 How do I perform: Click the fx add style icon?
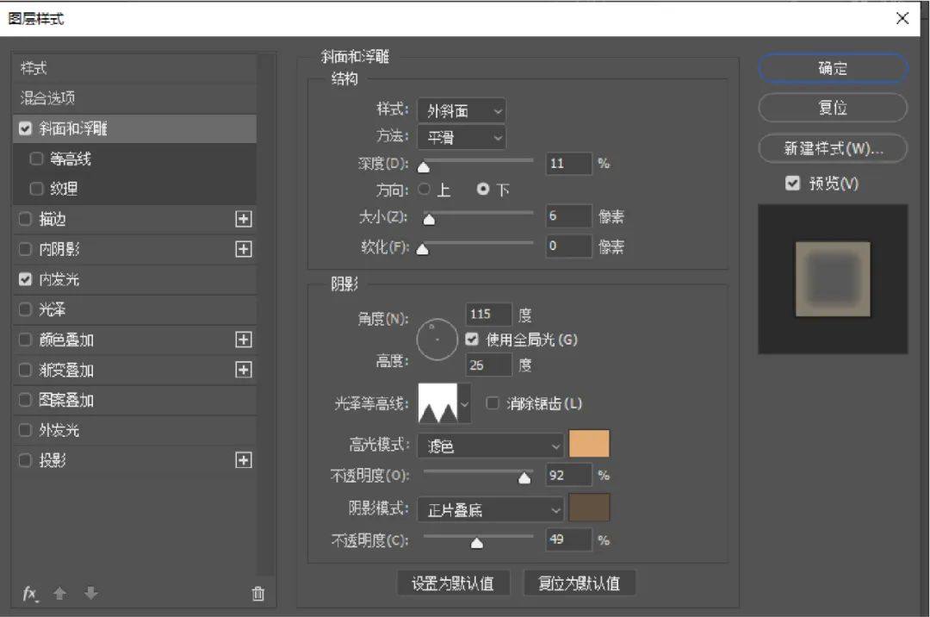(x=30, y=594)
